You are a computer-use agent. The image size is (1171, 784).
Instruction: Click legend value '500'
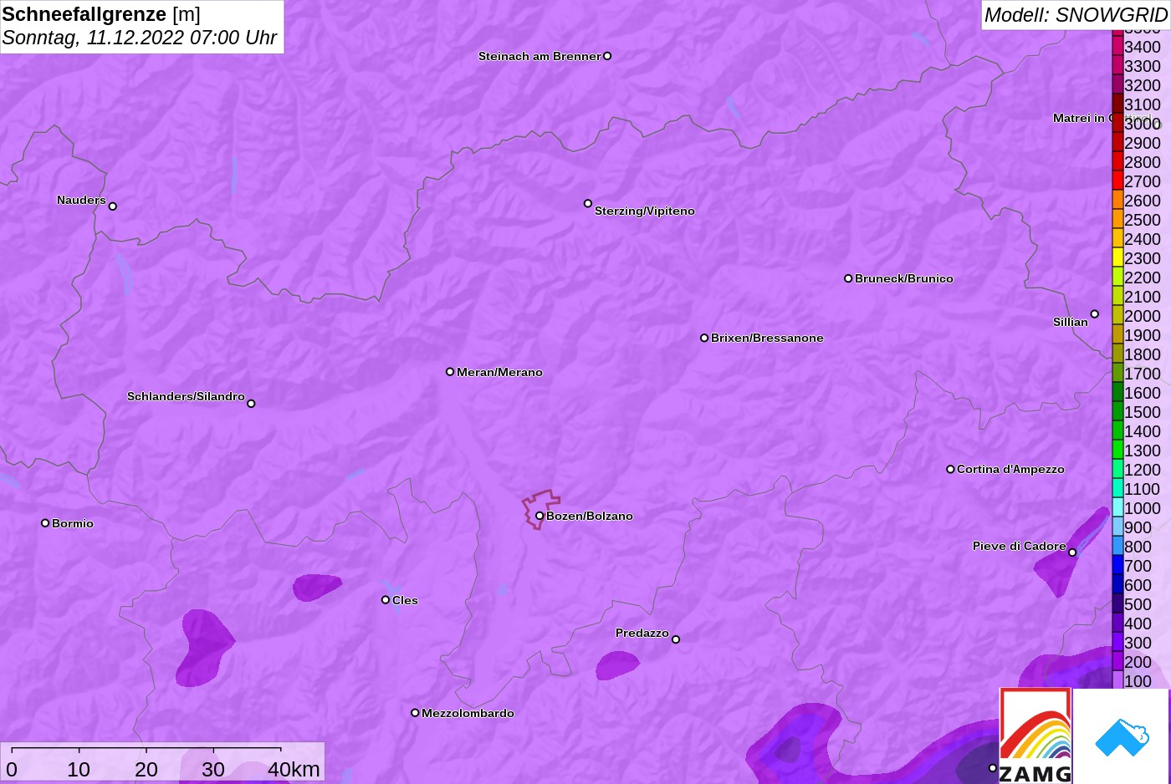pyautogui.click(x=1138, y=604)
